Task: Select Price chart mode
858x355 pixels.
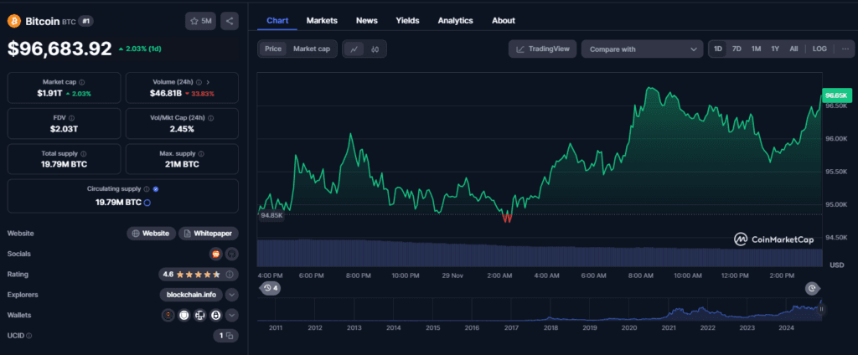Action: (273, 49)
